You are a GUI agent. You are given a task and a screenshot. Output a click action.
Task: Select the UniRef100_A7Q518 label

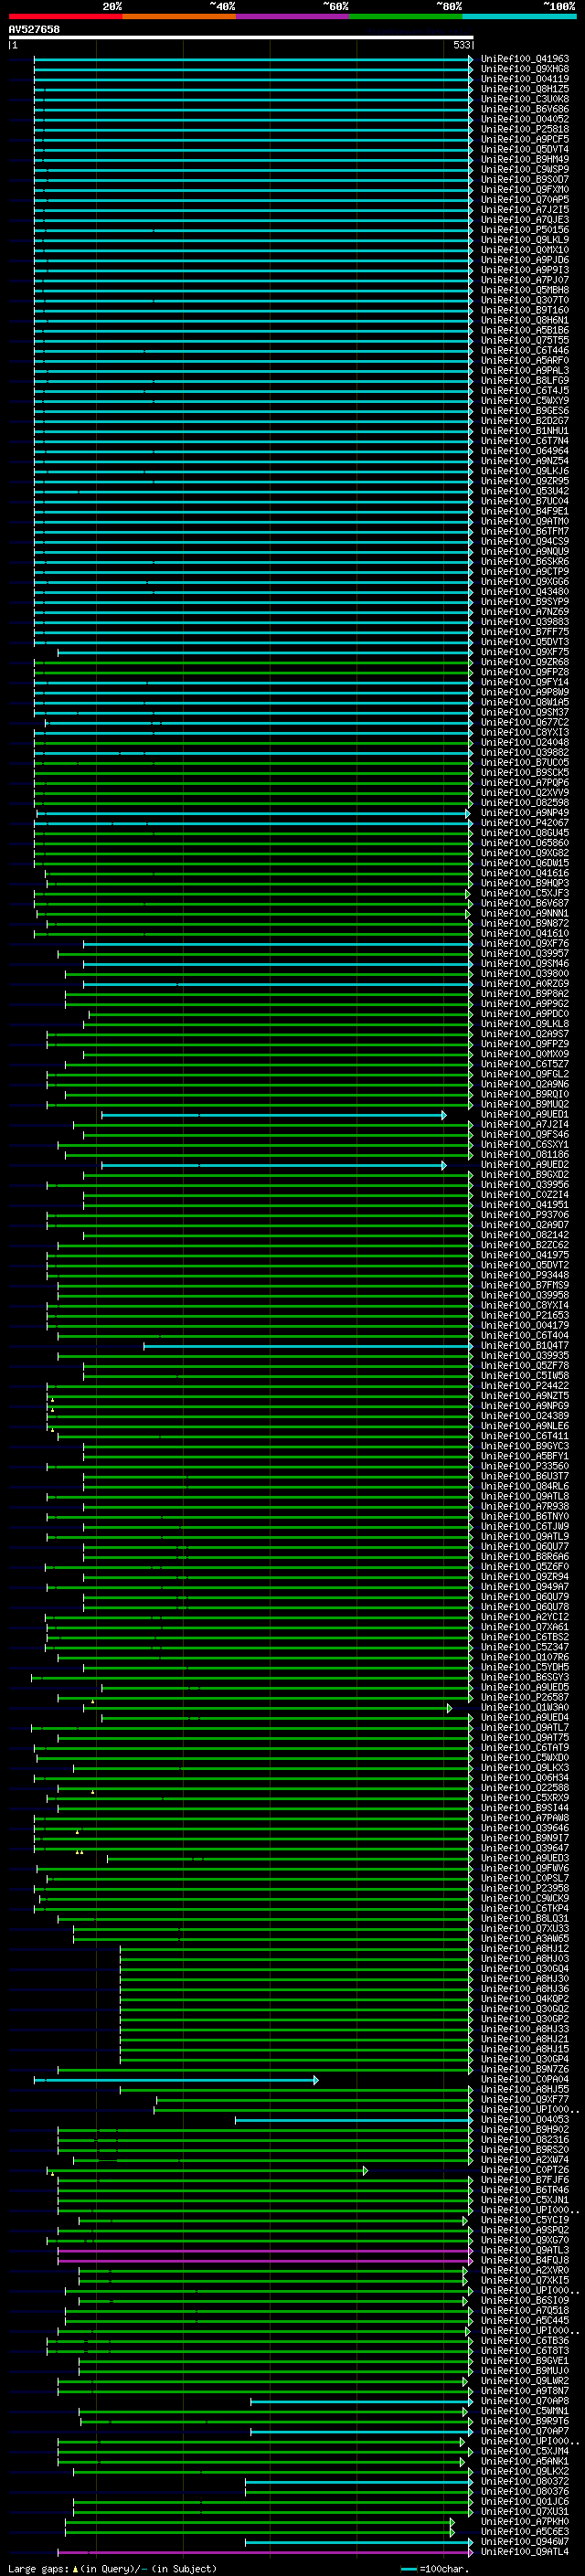[524, 2311]
